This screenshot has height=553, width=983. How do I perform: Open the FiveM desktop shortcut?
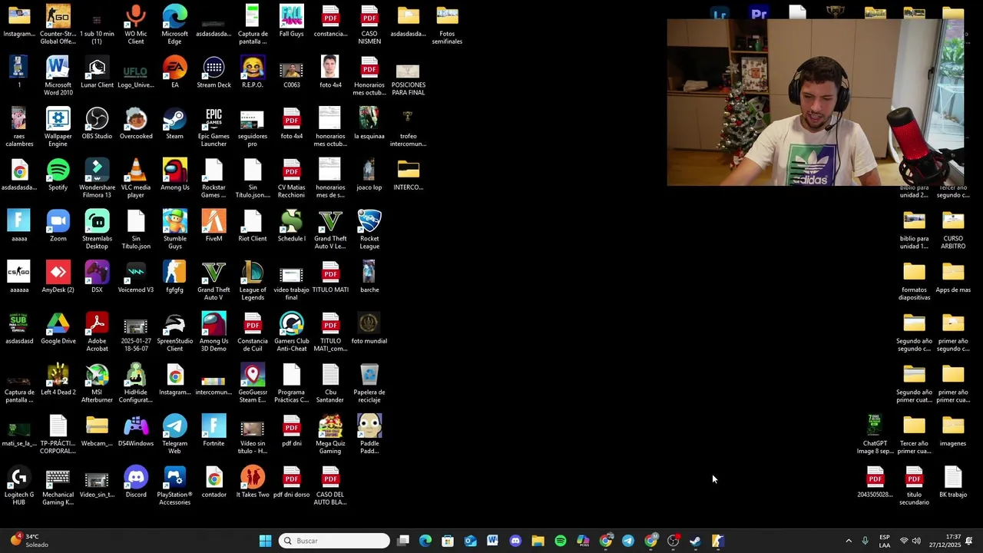[213, 226]
